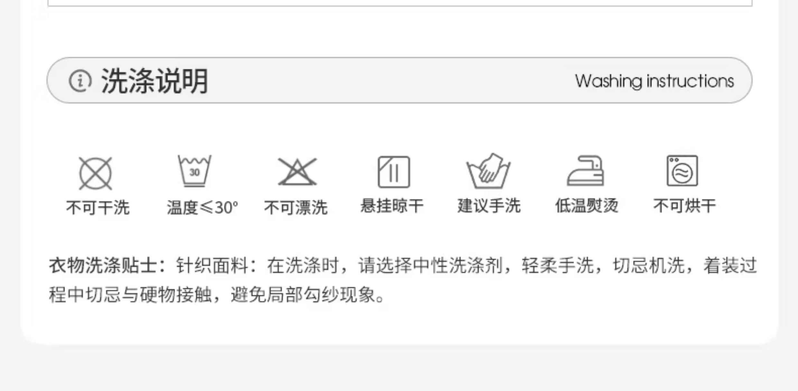Click the hand wash tub icon
798x391 pixels.
(488, 171)
